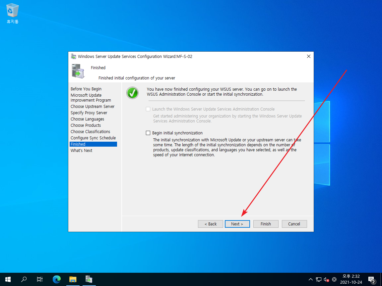The height and width of the screenshot is (286, 382).
Task: Open Task View on the taskbar
Action: pyautogui.click(x=40, y=279)
